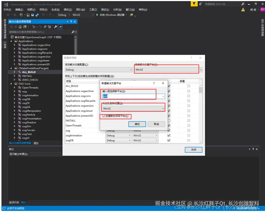Viewport: 265px width, 212px height.
Task: Select osgViewer application project in tree
Action: [36, 60]
